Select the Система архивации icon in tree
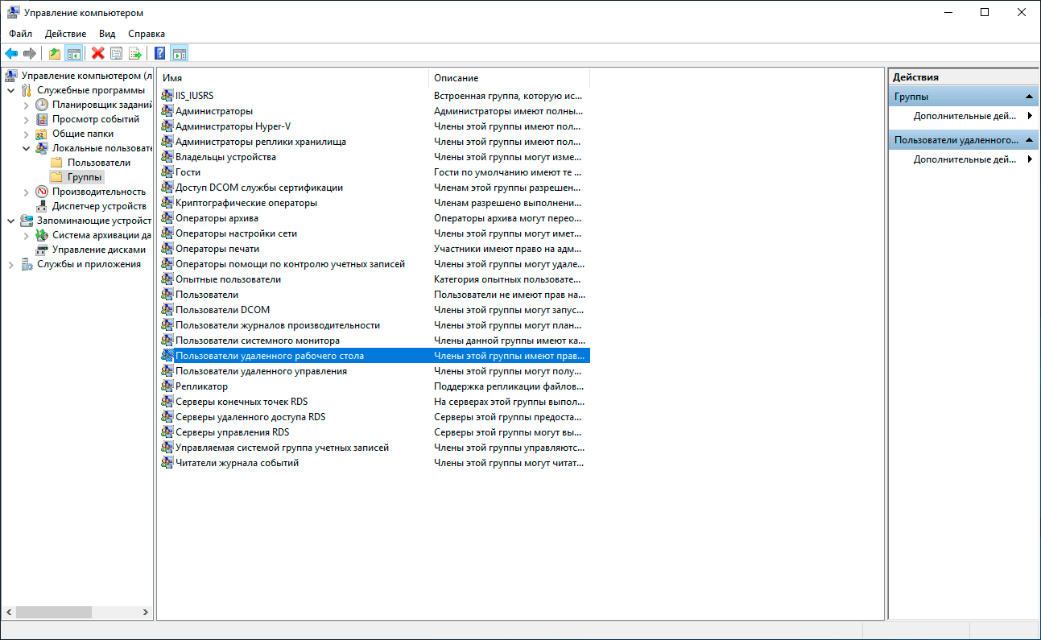 (42, 235)
